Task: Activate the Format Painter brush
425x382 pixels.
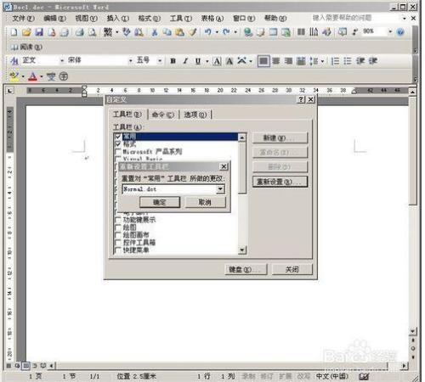Action: click(x=193, y=32)
